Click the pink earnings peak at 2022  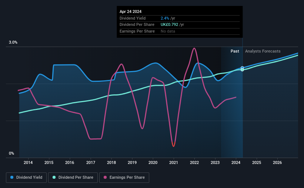[194, 49]
